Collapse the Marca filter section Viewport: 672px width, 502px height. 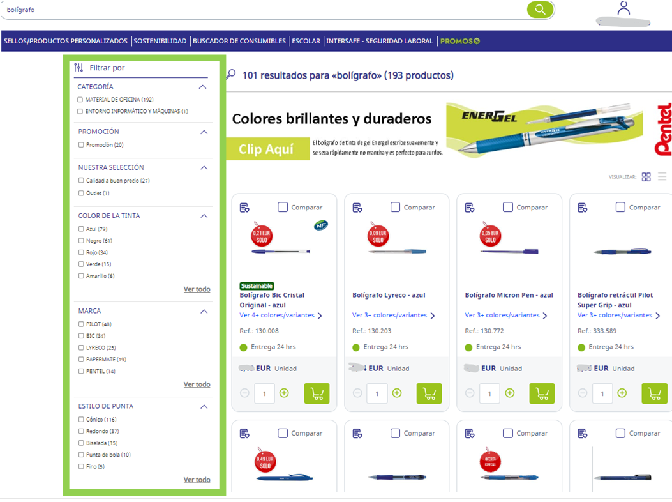point(204,312)
